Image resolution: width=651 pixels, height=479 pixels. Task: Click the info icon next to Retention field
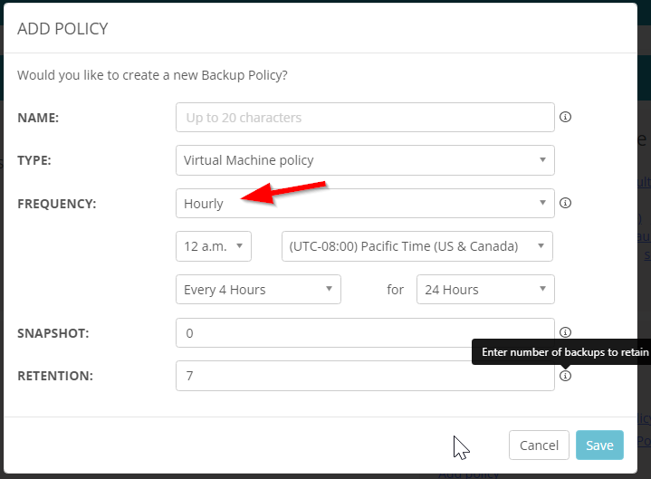tap(566, 376)
